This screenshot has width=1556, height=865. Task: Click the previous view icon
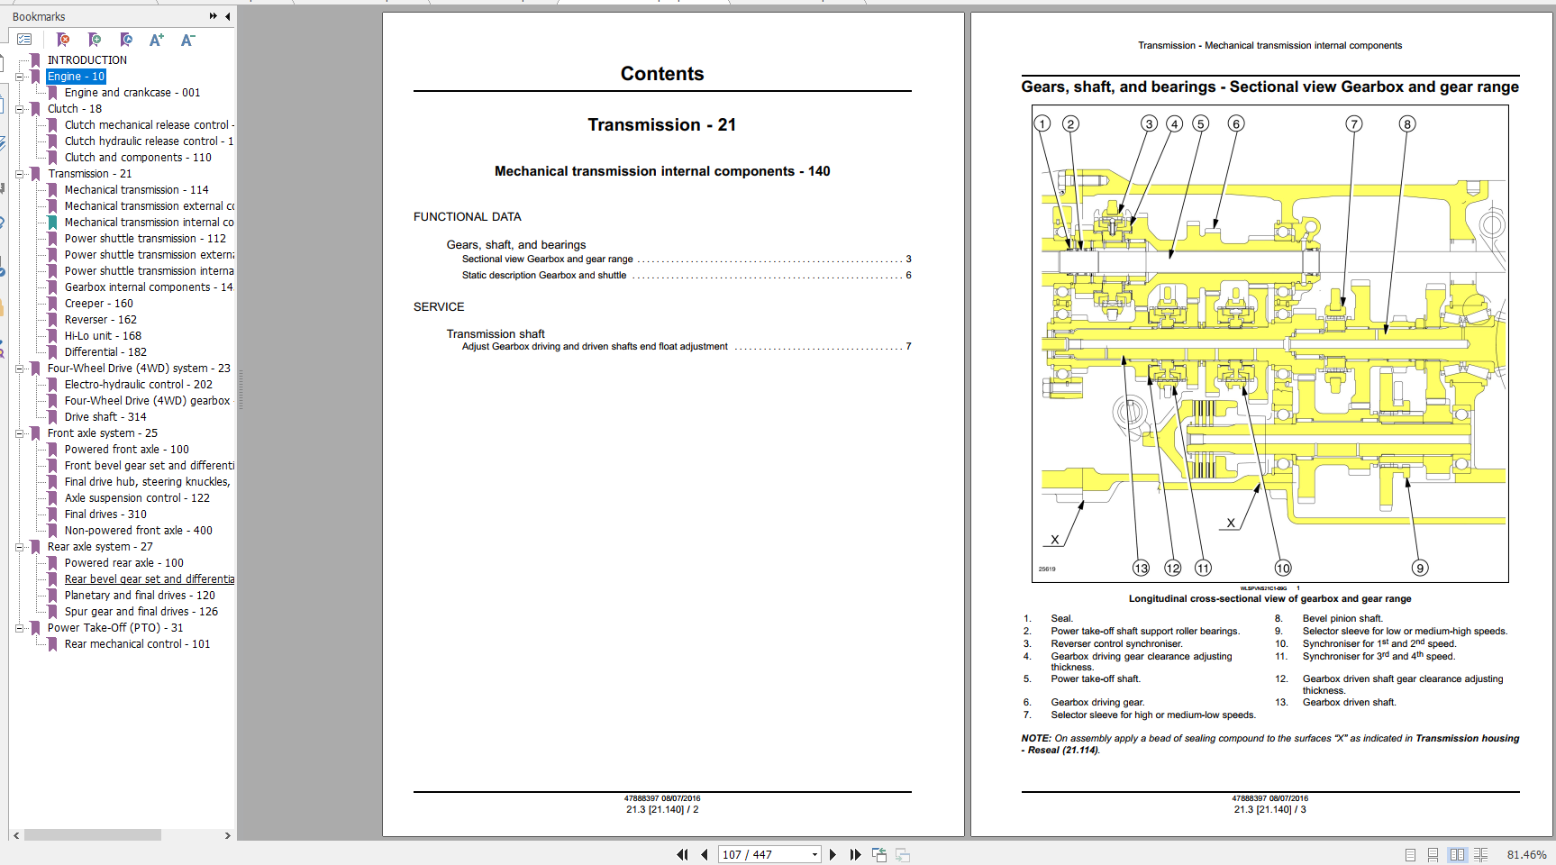click(879, 854)
